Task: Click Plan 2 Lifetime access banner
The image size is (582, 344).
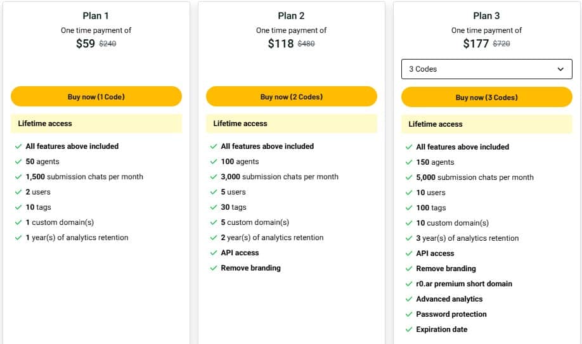Action: click(x=292, y=124)
